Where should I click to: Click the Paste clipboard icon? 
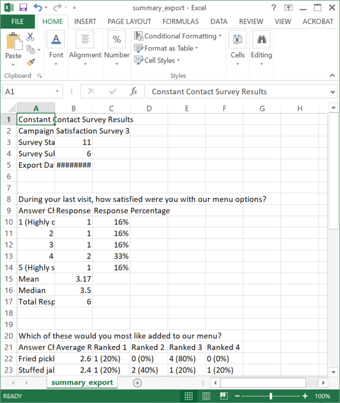[x=14, y=41]
